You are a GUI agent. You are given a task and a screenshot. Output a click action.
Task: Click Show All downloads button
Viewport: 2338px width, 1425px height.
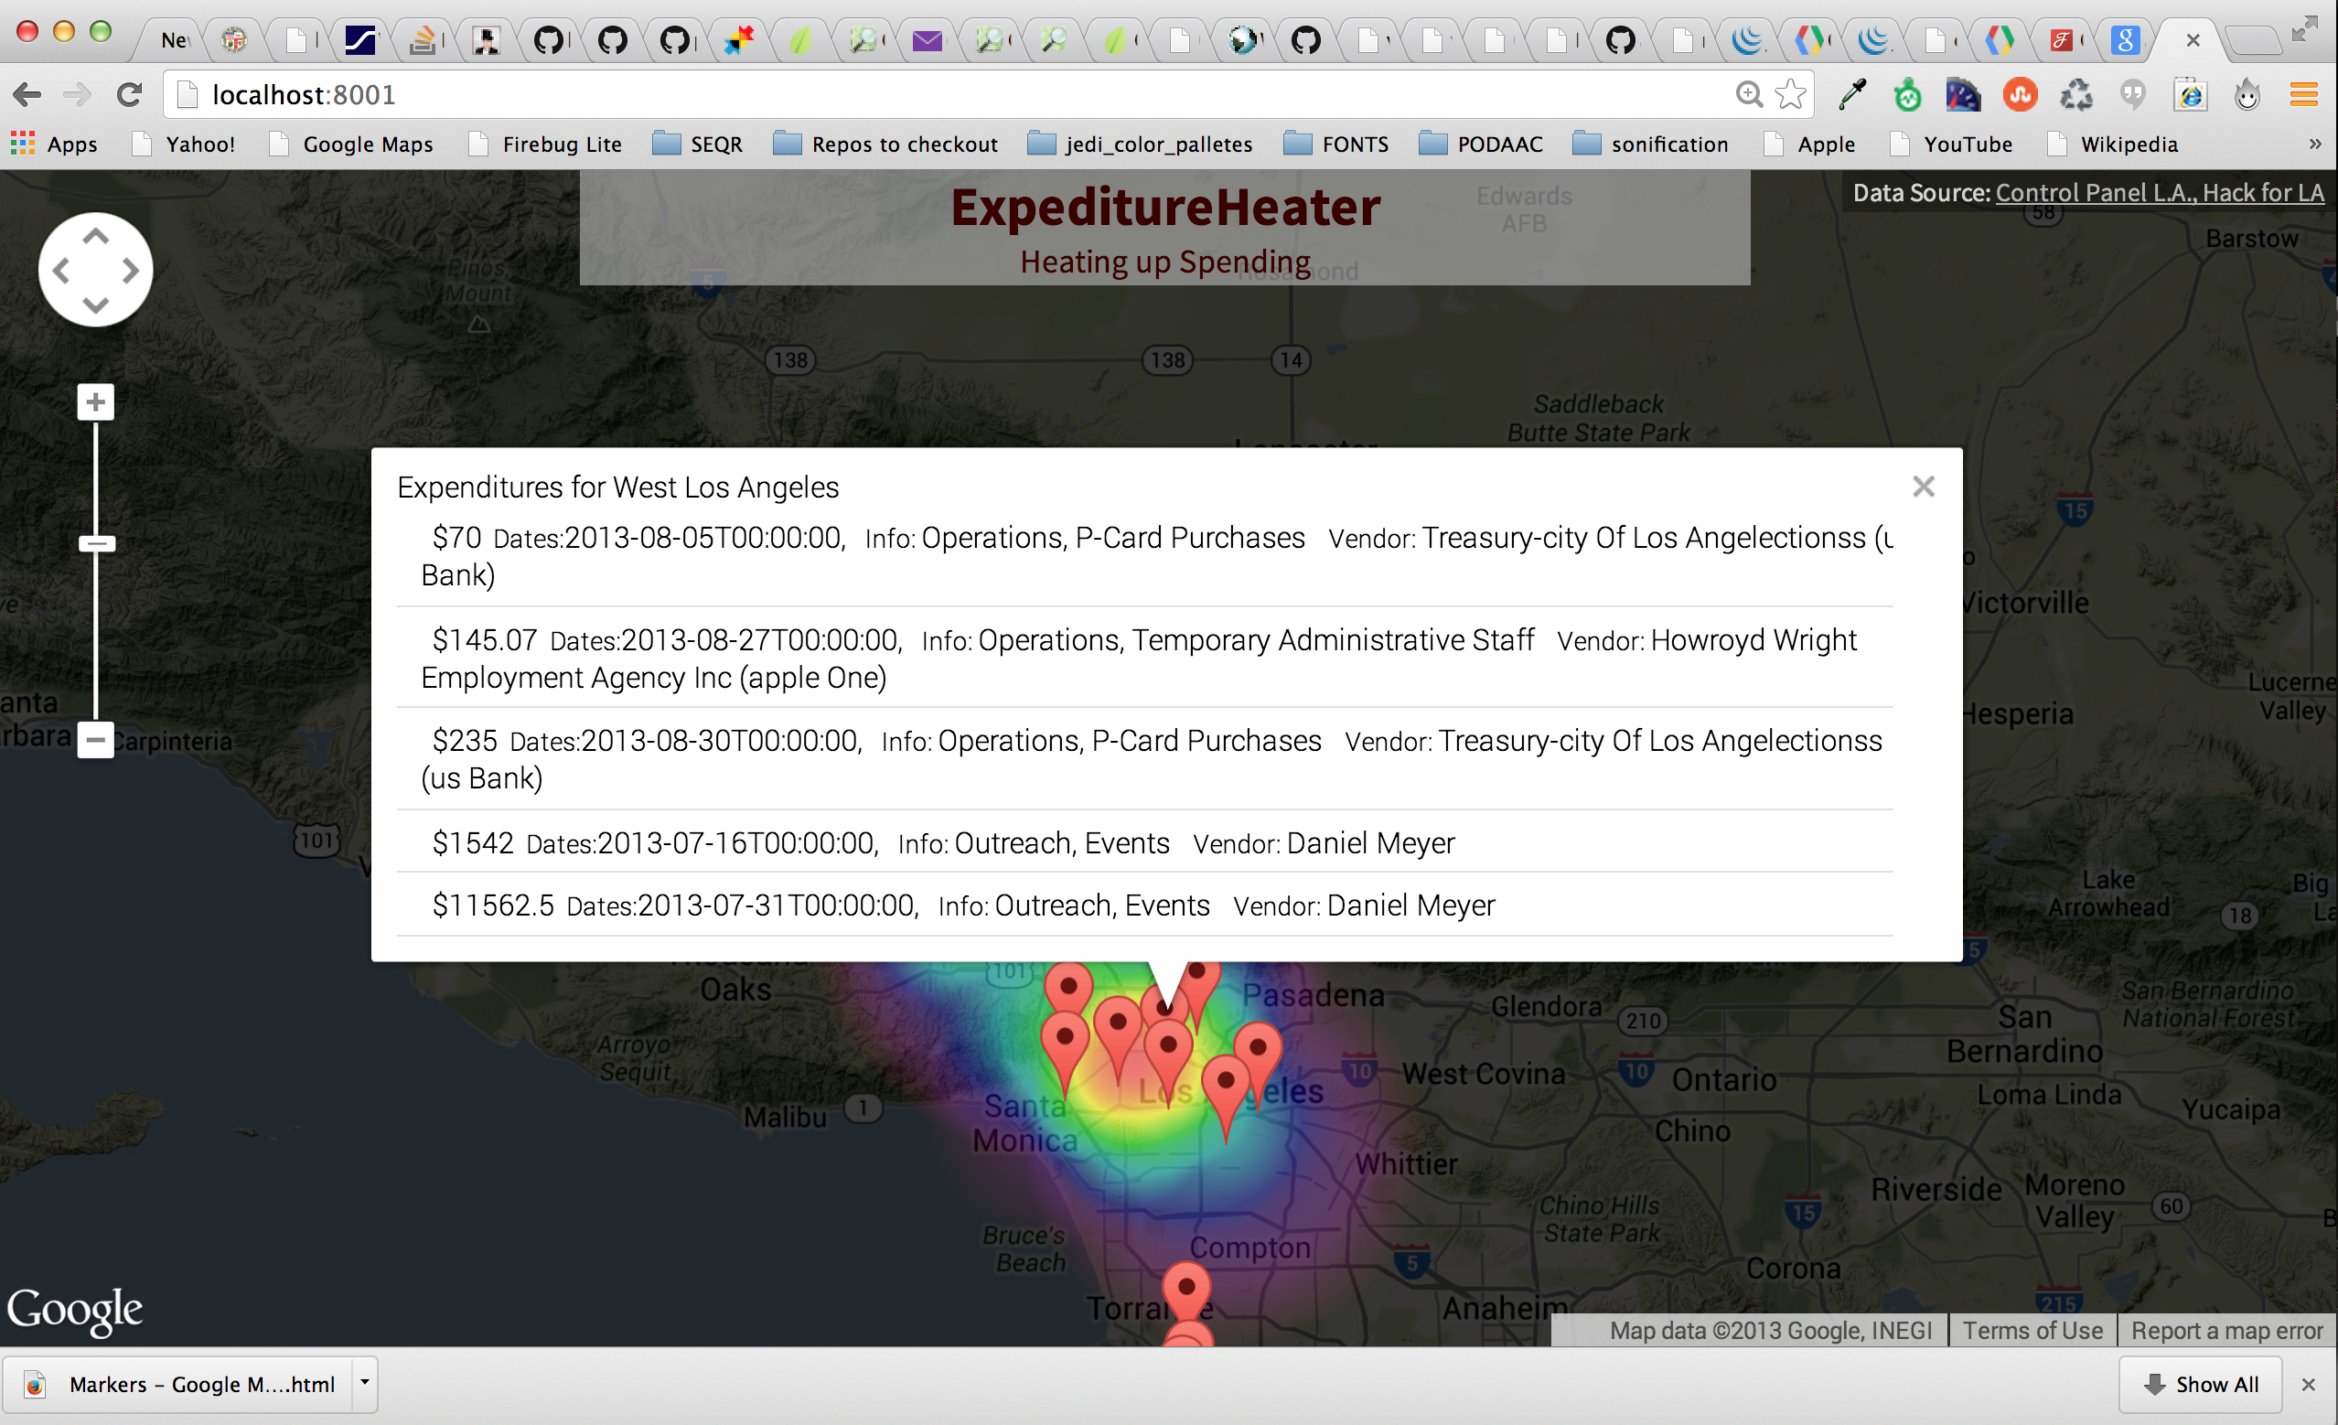2201,1384
